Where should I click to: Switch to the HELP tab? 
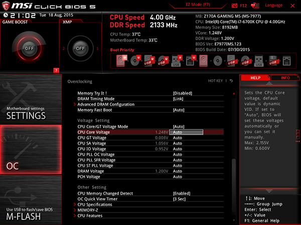coord(255,77)
